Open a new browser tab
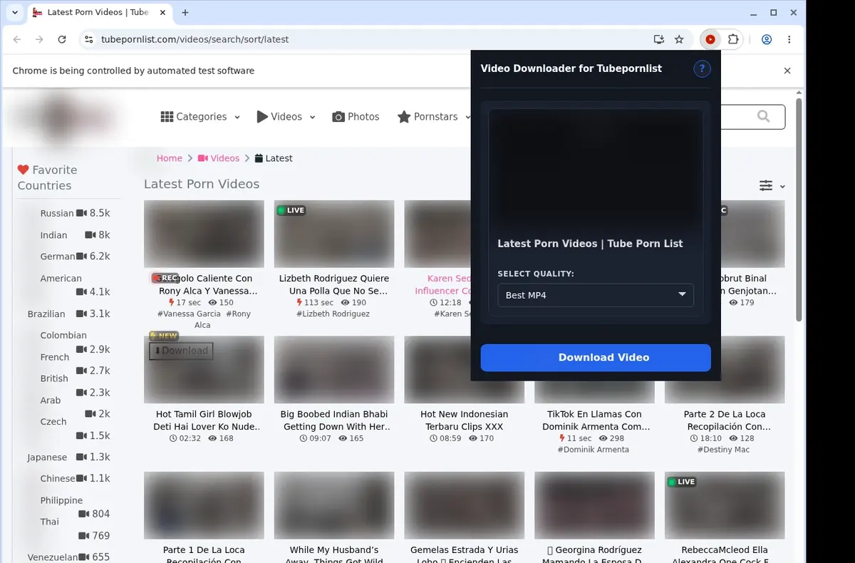Screen dimensions: 855x563 (185, 13)
